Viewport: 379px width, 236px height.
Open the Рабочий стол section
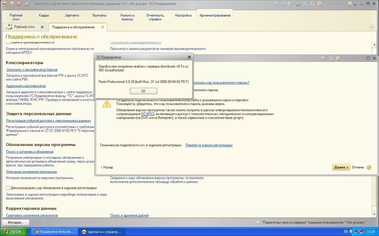[16, 17]
